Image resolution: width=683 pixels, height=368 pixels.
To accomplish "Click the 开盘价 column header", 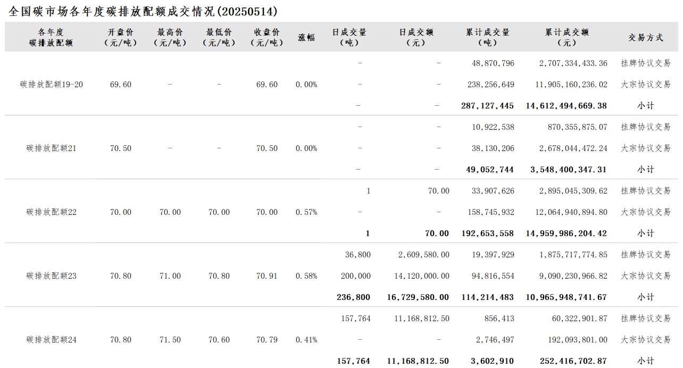I will [x=120, y=37].
